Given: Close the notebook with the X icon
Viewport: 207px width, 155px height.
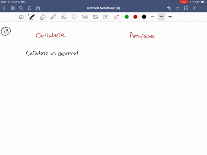Looking at the screenshot, I should click(194, 8).
